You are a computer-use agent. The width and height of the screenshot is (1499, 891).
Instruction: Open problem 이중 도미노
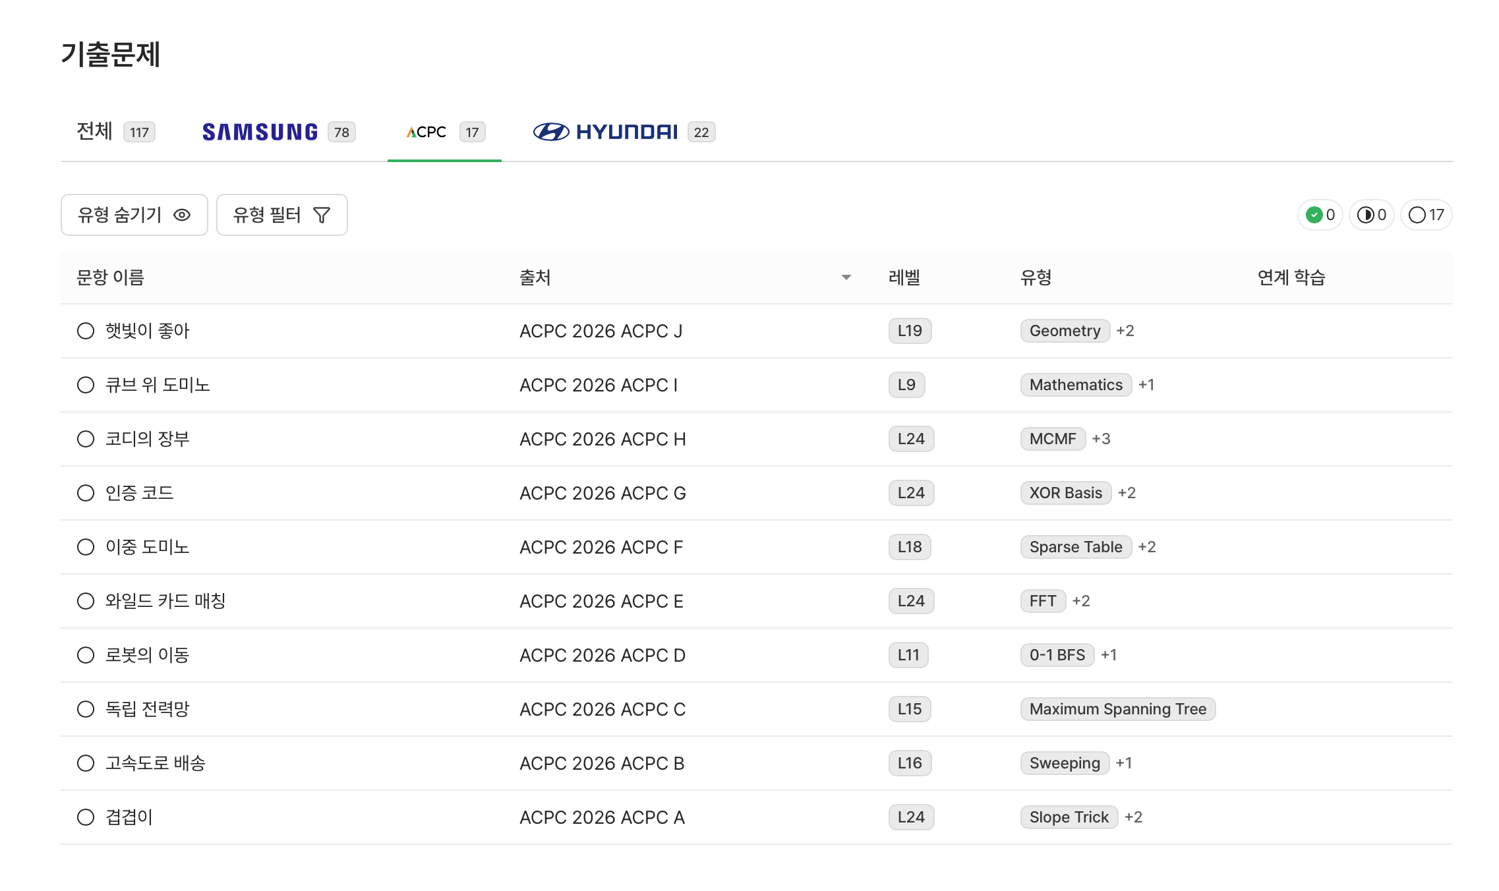[148, 547]
